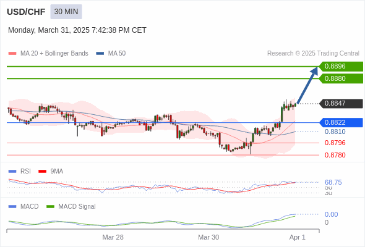This screenshot has width=365, height=247.
Task: Click the MA 50 legend swatch
Action: coord(100,54)
